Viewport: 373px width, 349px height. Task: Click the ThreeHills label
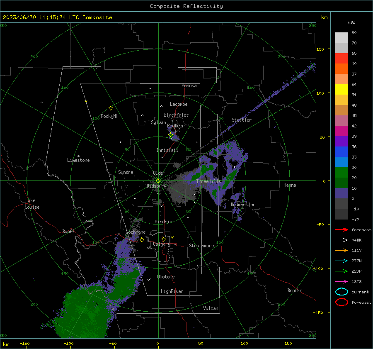click(x=208, y=181)
